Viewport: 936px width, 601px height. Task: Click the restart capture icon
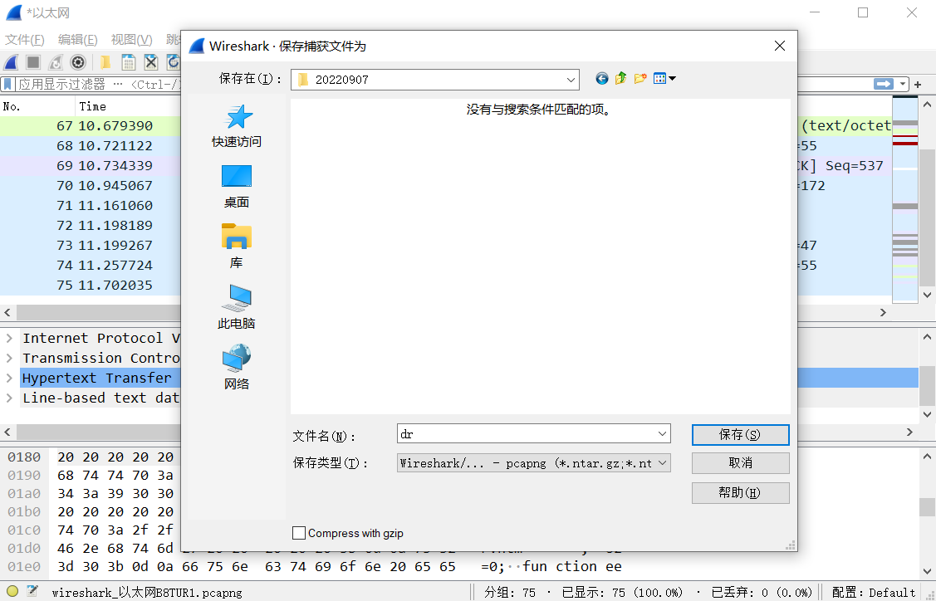coord(56,62)
